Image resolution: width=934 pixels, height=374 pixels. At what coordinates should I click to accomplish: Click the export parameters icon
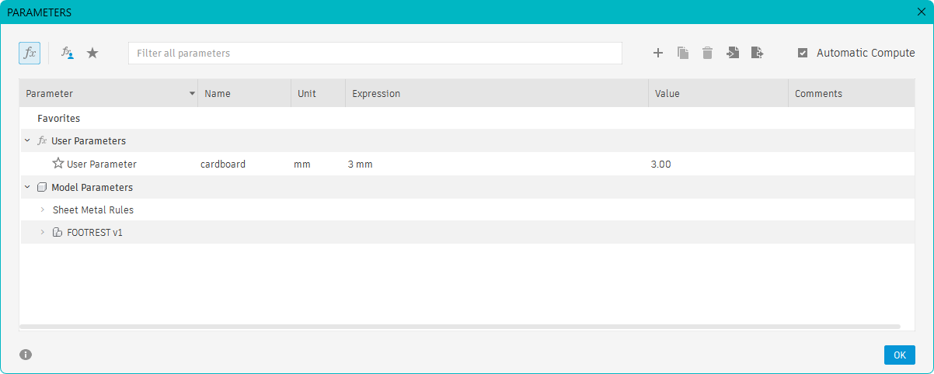[x=758, y=53]
